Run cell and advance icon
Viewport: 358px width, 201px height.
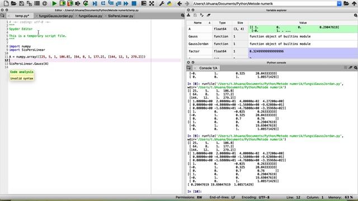pyautogui.click(x=70, y=3)
